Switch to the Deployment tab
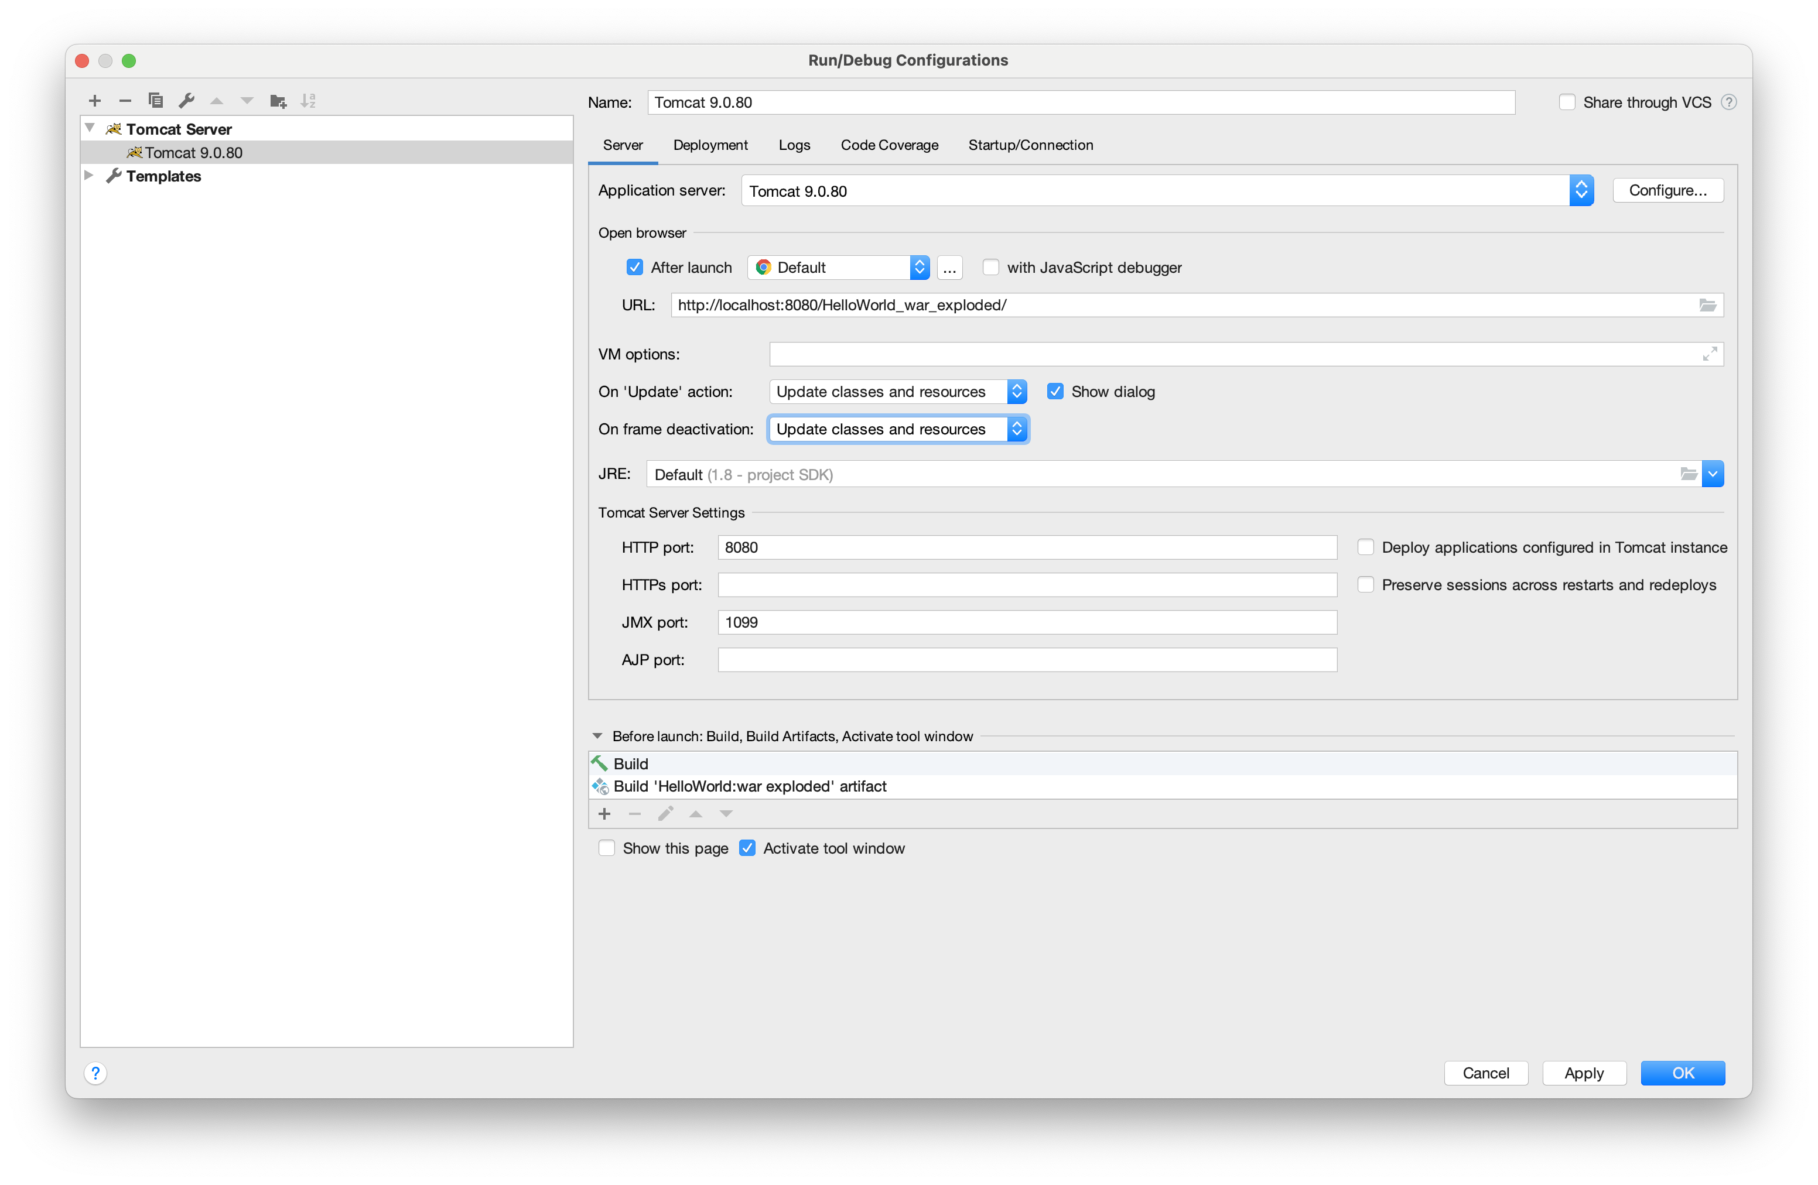The image size is (1818, 1185). pos(710,145)
